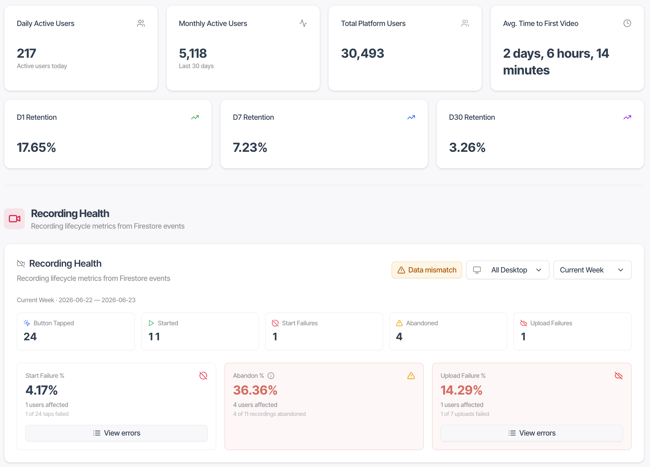This screenshot has width=650, height=467.
Task: Click the 17.65% D1 retention value
Action: click(36, 147)
